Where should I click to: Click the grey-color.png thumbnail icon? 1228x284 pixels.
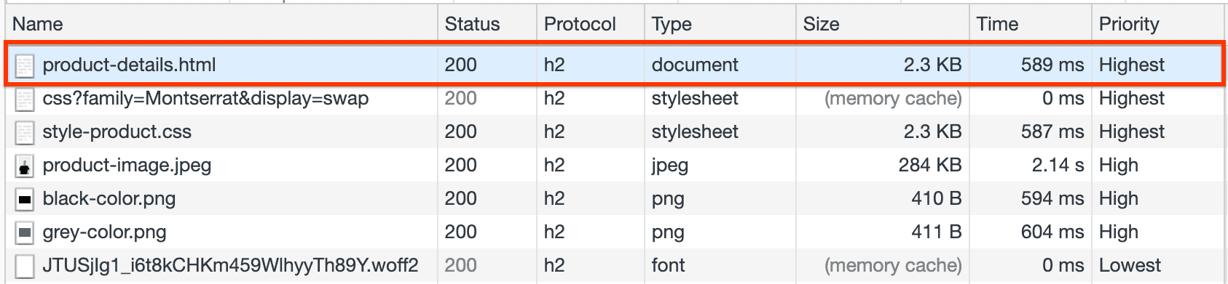25,232
